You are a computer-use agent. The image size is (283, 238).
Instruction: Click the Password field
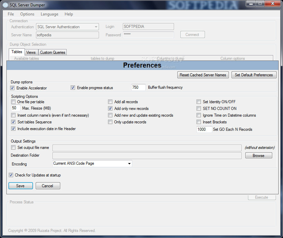point(148,35)
